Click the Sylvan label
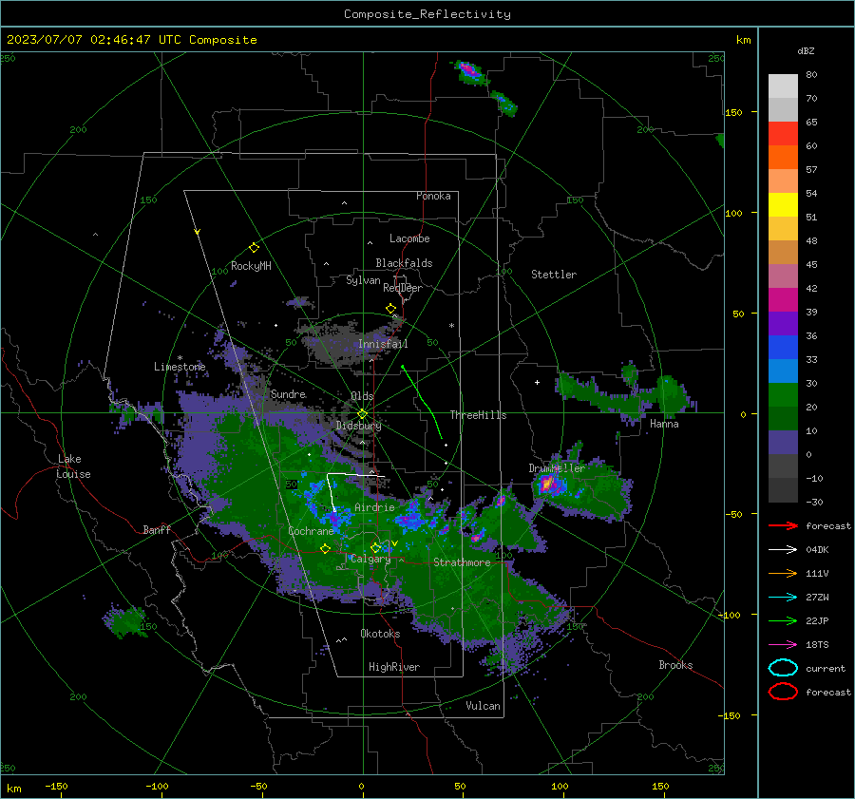Screen dimensions: 855x799 pos(363,280)
